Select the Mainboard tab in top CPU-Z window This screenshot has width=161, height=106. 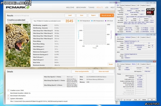click(128, 6)
